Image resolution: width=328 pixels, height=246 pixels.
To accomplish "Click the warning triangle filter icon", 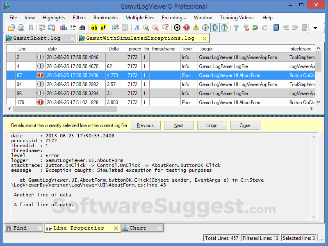I will click(195, 27).
